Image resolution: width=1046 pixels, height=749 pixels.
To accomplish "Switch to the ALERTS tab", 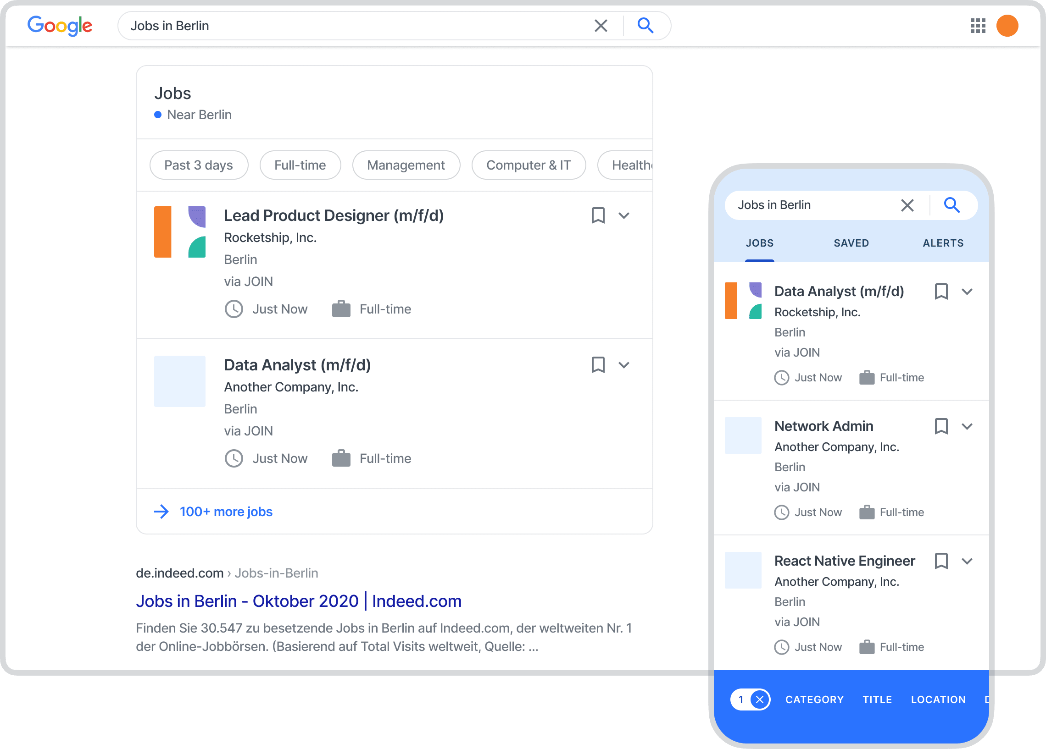I will click(x=943, y=243).
